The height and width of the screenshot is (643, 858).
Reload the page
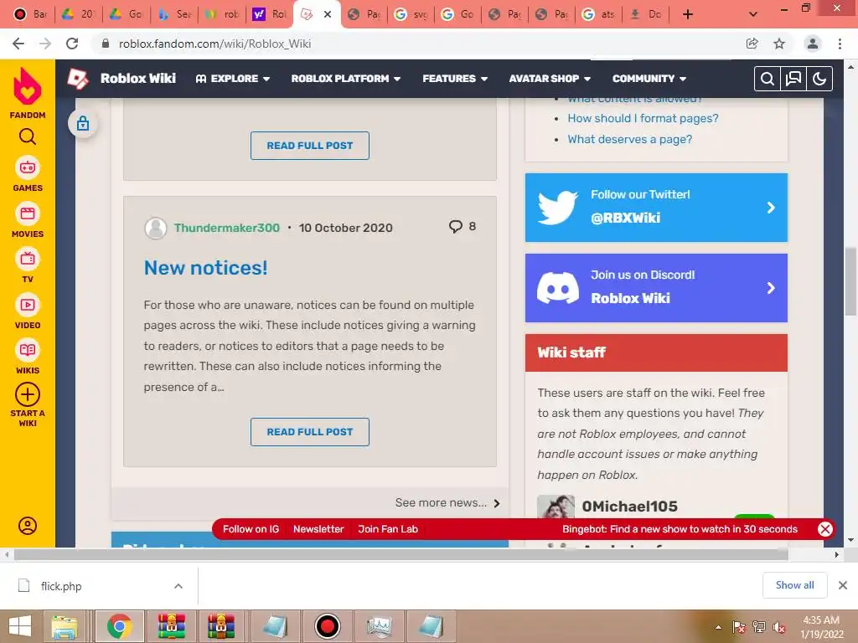(x=72, y=44)
